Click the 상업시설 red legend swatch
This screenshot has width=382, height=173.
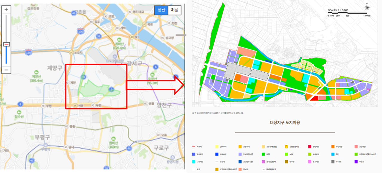tap(310, 147)
